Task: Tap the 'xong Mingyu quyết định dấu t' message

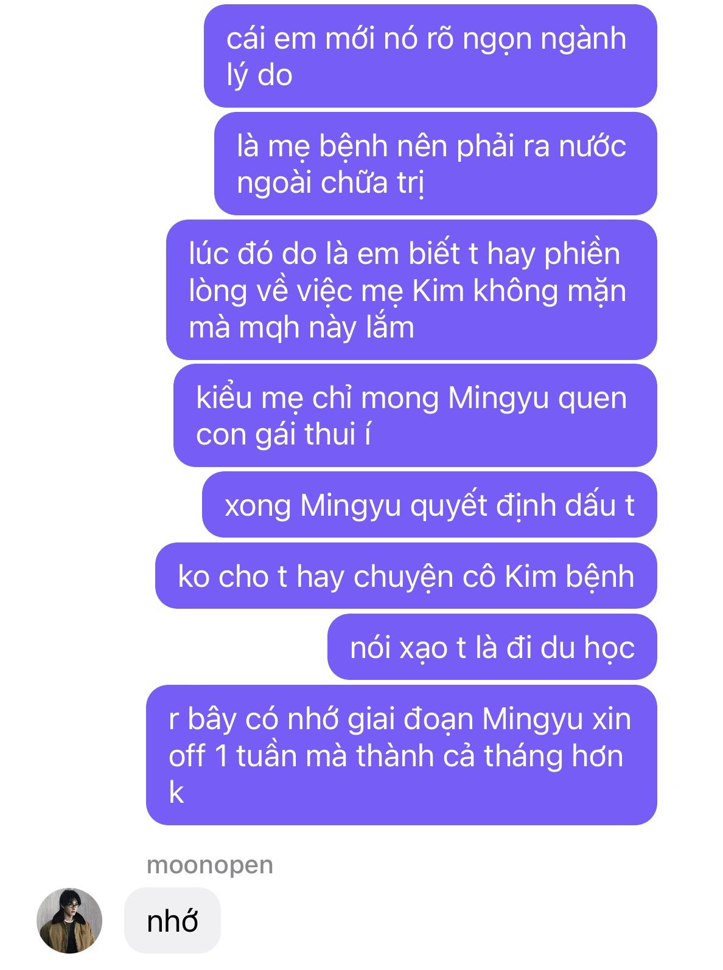Action: click(430, 505)
